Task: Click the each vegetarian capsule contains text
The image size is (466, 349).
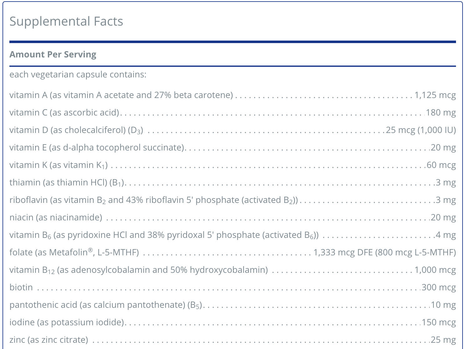Action: pos(78,75)
